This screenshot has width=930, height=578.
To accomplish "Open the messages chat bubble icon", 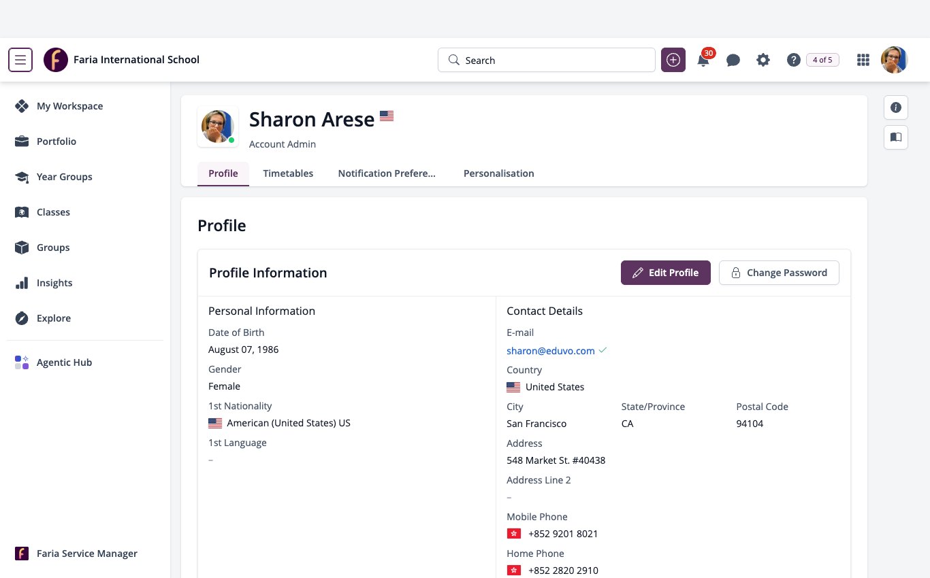I will pos(733,60).
